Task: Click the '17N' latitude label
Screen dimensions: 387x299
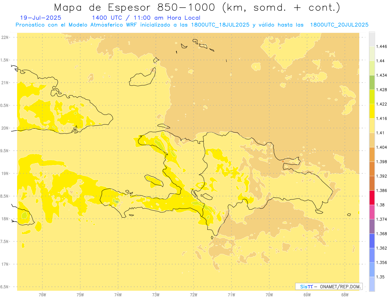Action: pos(5,264)
